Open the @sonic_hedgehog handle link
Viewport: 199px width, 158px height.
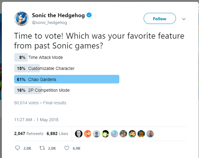click(50, 22)
